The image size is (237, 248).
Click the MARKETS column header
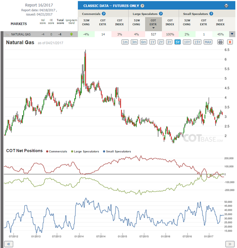19,24
